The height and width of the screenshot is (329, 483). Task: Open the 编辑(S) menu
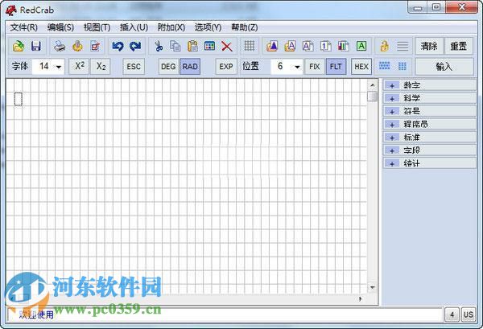[x=60, y=27]
